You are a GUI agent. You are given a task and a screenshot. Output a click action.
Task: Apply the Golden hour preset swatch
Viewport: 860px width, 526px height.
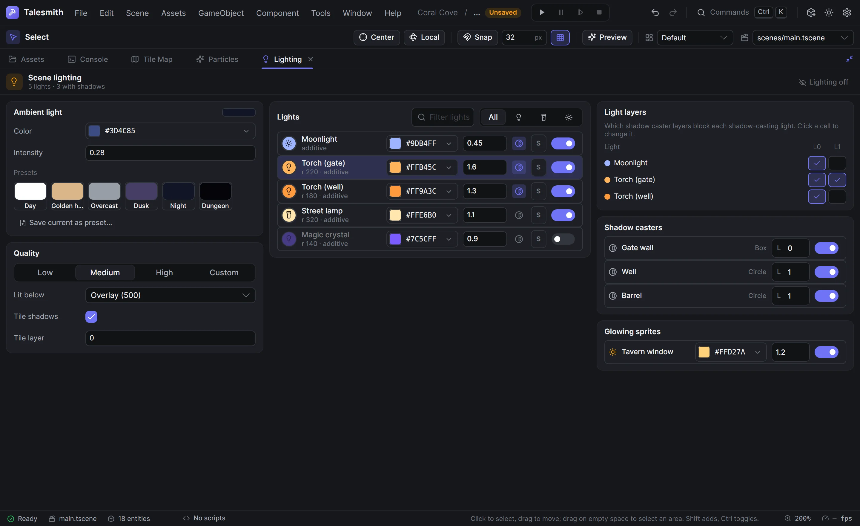(x=67, y=196)
